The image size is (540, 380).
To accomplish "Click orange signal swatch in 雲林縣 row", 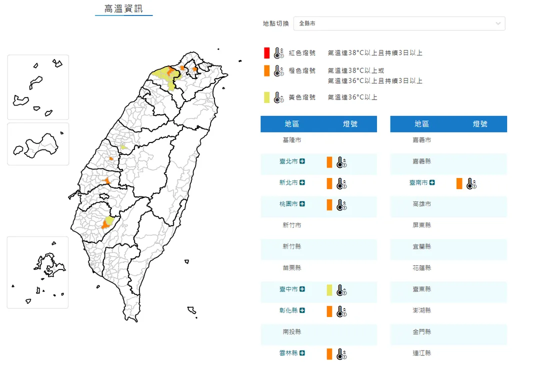I will coord(329,354).
